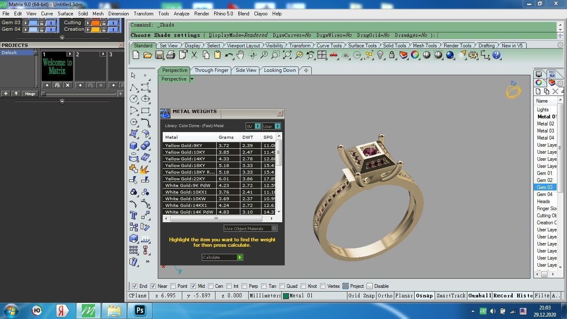This screenshot has height=319, width=567.
Task: Expand the Creation layer arrow
Action: coord(88,29)
